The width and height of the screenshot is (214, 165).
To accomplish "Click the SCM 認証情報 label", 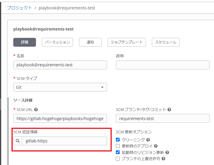I will coord(25,132).
